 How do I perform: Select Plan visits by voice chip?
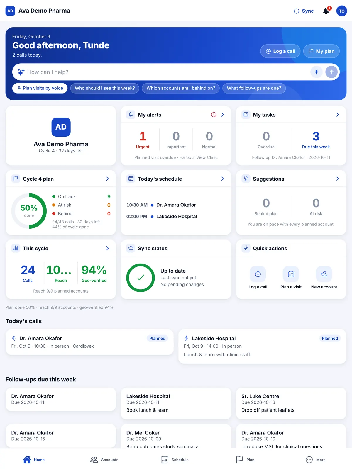click(x=40, y=88)
